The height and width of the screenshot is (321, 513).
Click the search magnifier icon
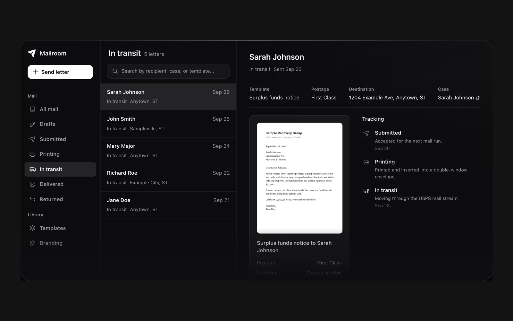click(115, 71)
